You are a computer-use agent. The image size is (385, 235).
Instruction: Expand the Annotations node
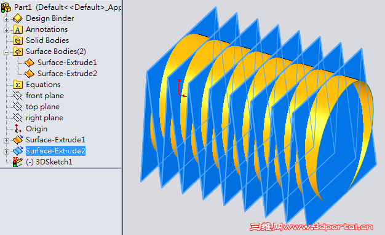coord(6,30)
